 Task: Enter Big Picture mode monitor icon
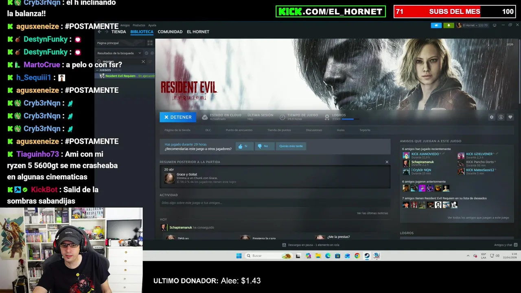click(495, 25)
